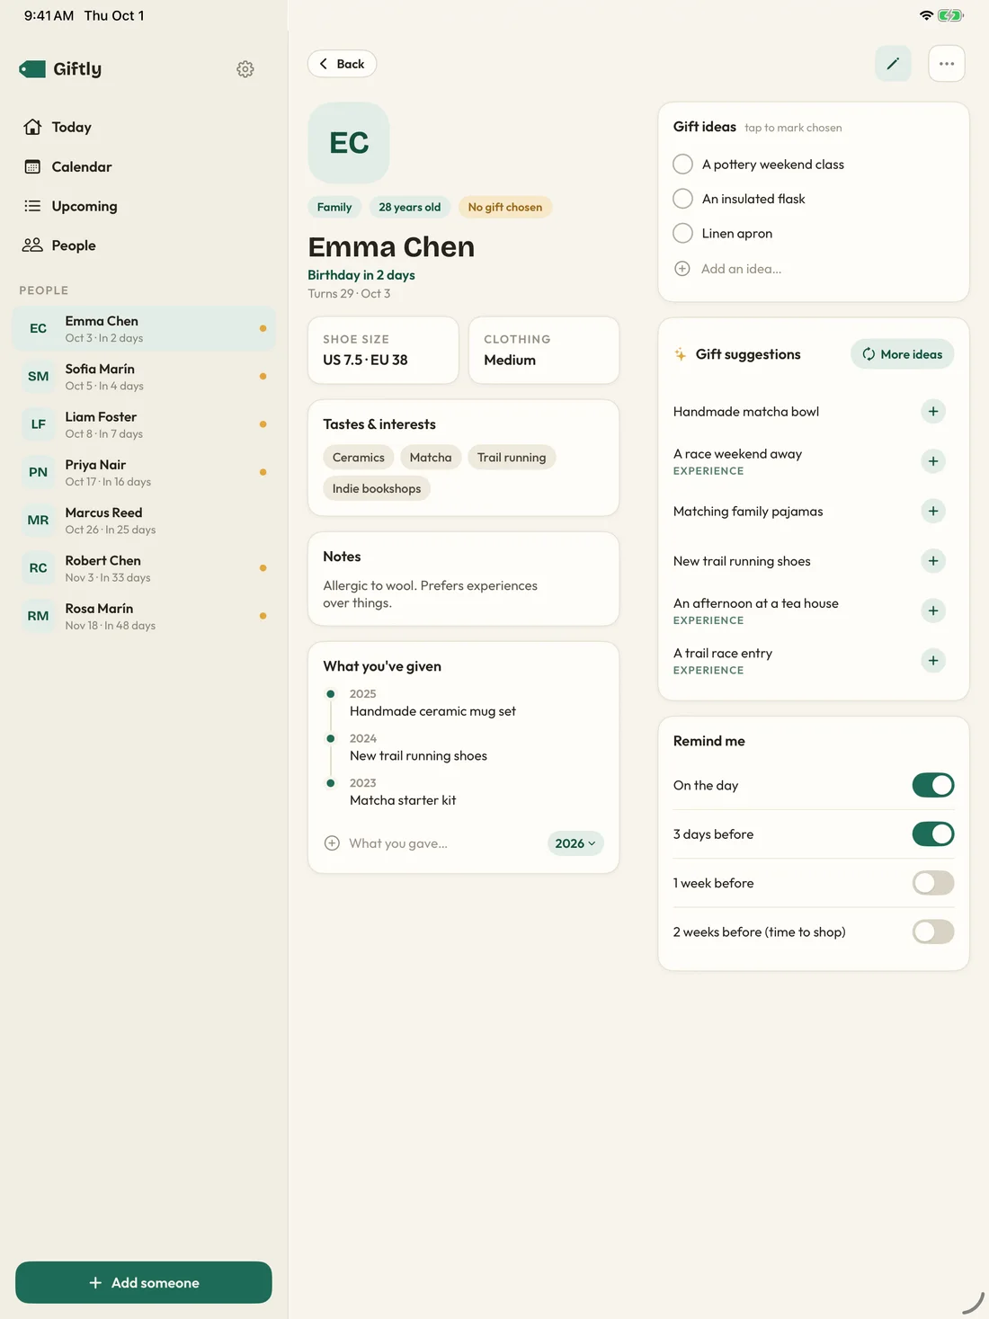
Task: Mark A pottery weekend class as chosen
Action: pos(683,165)
